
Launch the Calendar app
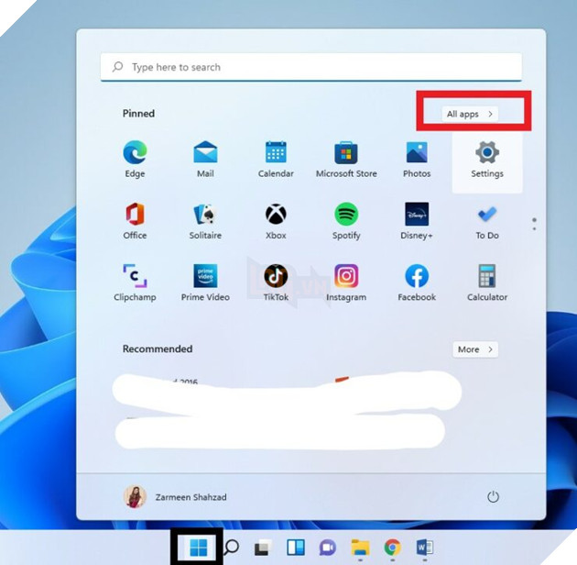(276, 159)
